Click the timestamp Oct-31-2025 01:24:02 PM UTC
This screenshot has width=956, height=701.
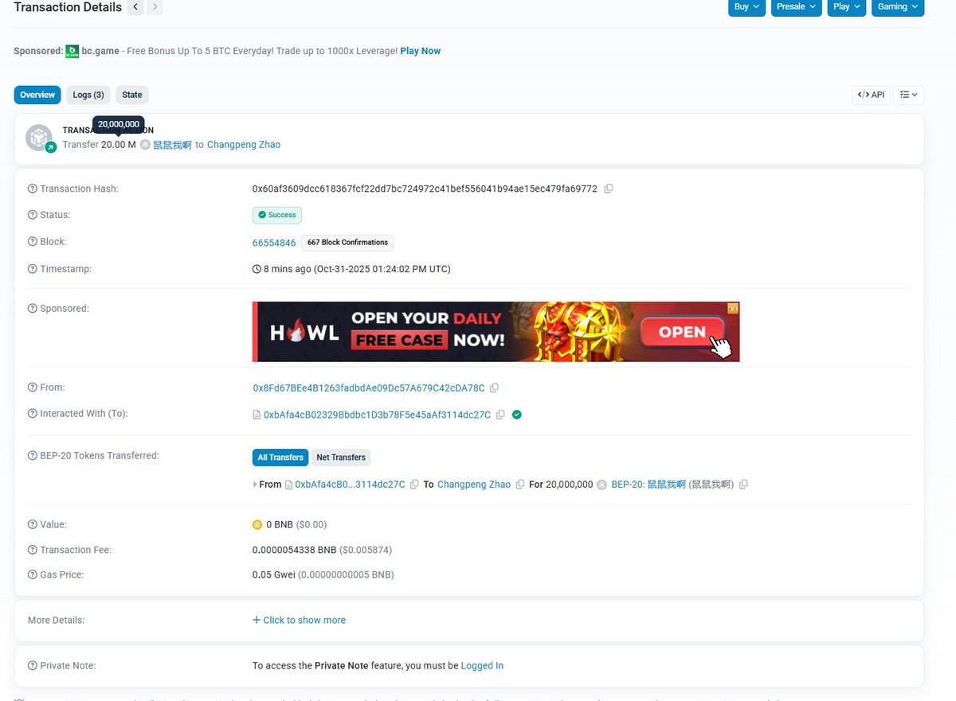coord(382,269)
